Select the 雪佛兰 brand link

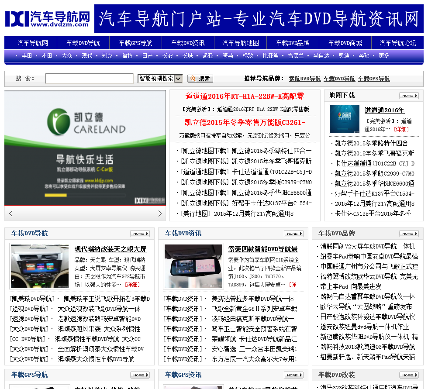(x=296, y=55)
